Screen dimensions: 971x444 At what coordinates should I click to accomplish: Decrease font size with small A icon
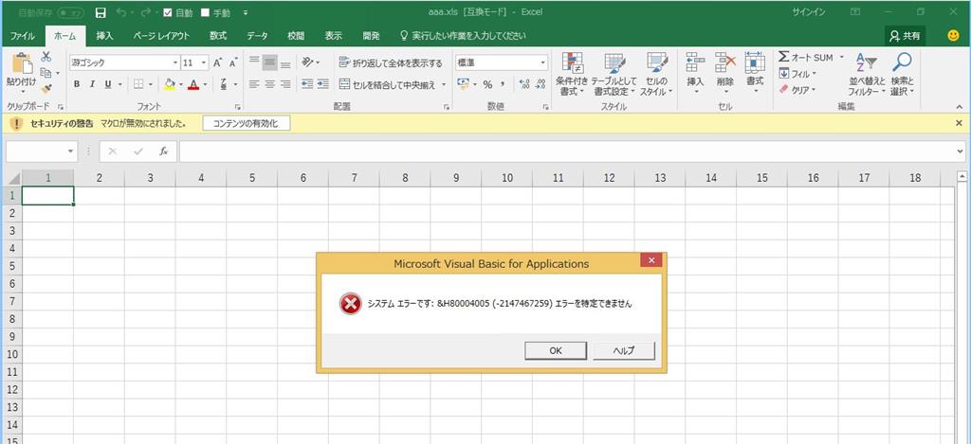click(x=233, y=62)
